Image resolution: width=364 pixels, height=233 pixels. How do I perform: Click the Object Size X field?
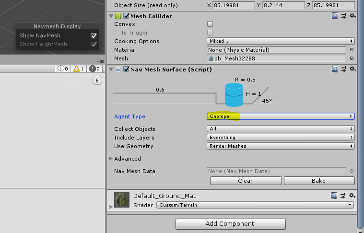click(234, 5)
